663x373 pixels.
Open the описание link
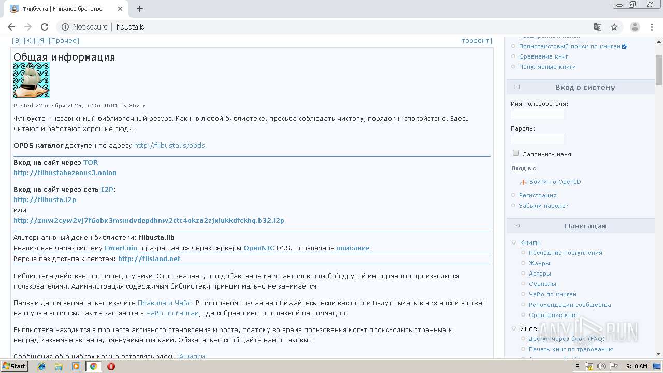(x=353, y=248)
